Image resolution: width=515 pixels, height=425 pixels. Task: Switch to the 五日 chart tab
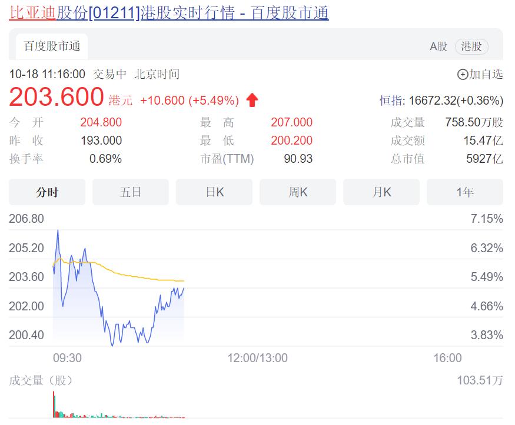[131, 192]
